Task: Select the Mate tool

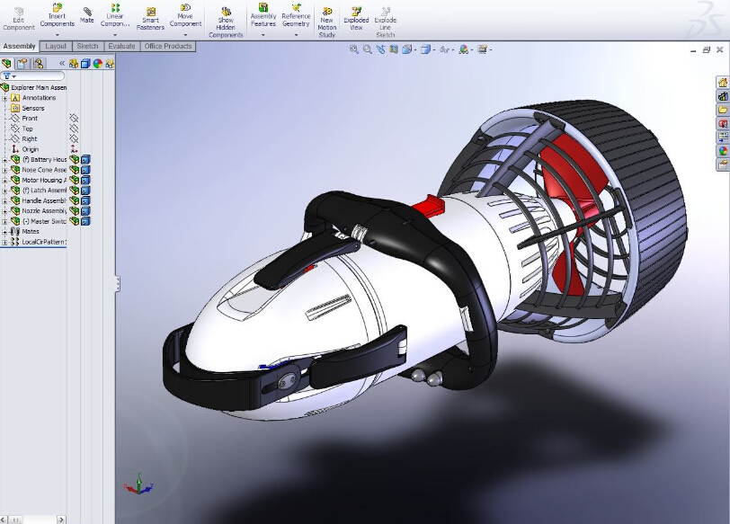Action: pos(86,13)
